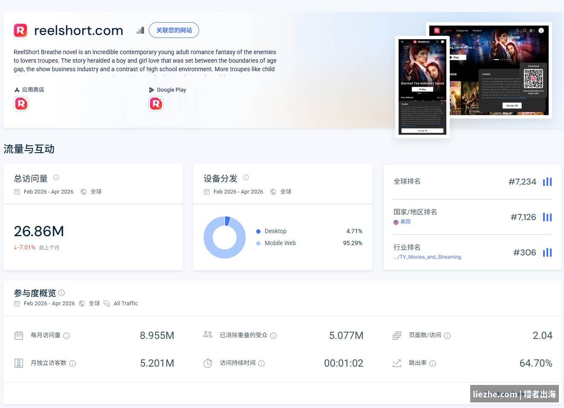This screenshot has height=408, width=564.
Task: Click globe icon in 参与度概览 header
Action: click(x=82, y=304)
